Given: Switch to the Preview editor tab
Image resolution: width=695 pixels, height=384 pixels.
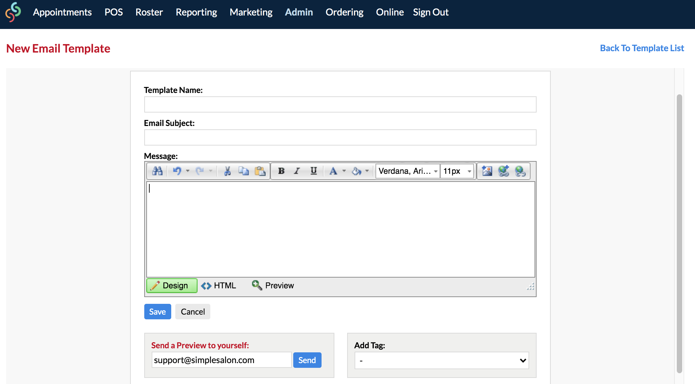Looking at the screenshot, I should (273, 286).
